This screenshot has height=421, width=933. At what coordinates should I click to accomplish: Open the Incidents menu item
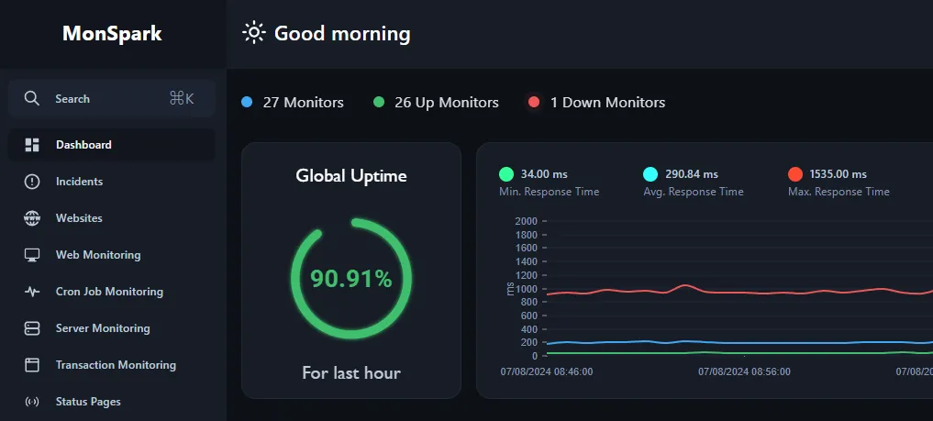[79, 182]
